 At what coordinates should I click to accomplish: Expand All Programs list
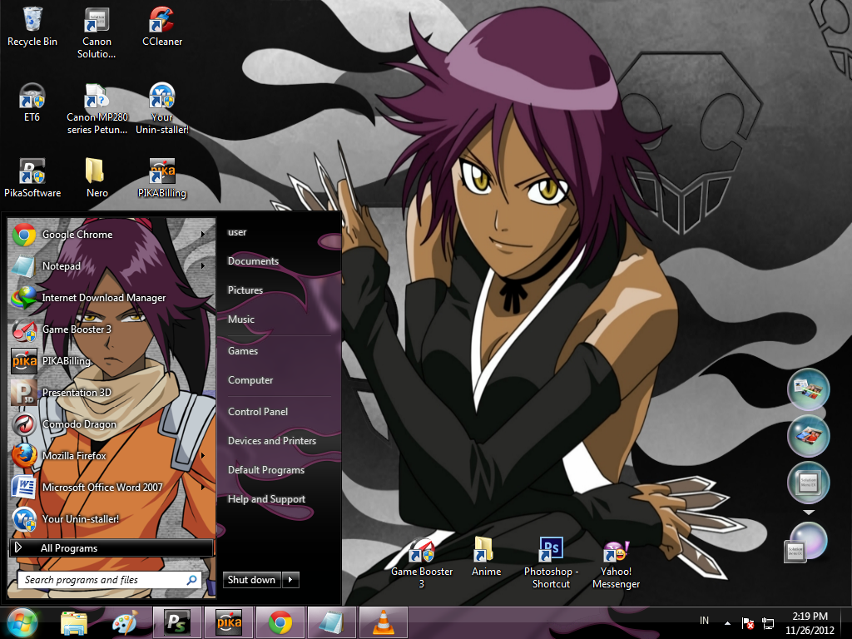coord(111,547)
